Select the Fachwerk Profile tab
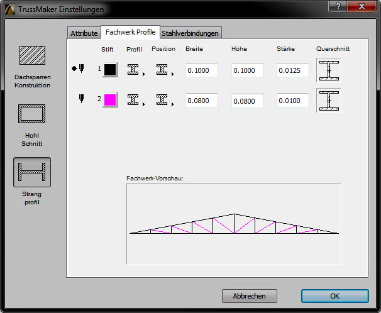Image resolution: width=381 pixels, height=313 pixels. pos(131,32)
